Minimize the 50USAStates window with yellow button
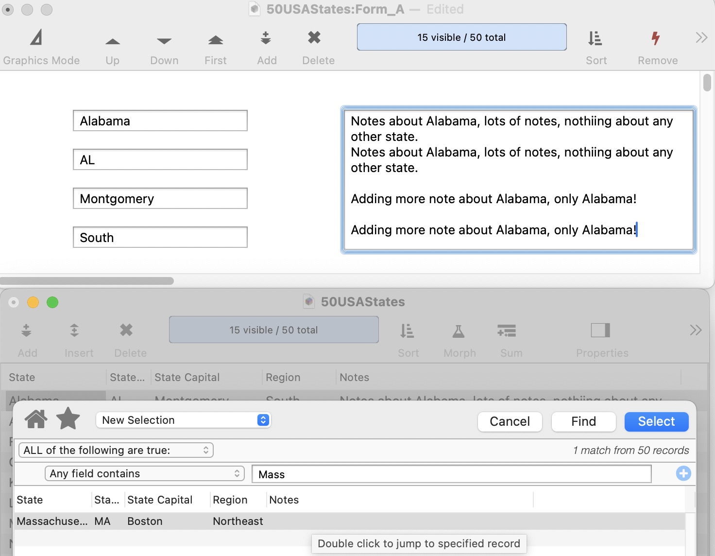Screen dimensions: 715x556 33,302
